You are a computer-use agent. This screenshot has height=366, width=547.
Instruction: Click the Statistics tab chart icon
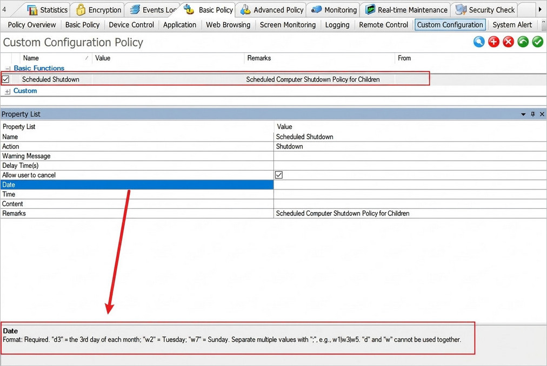[32, 10]
